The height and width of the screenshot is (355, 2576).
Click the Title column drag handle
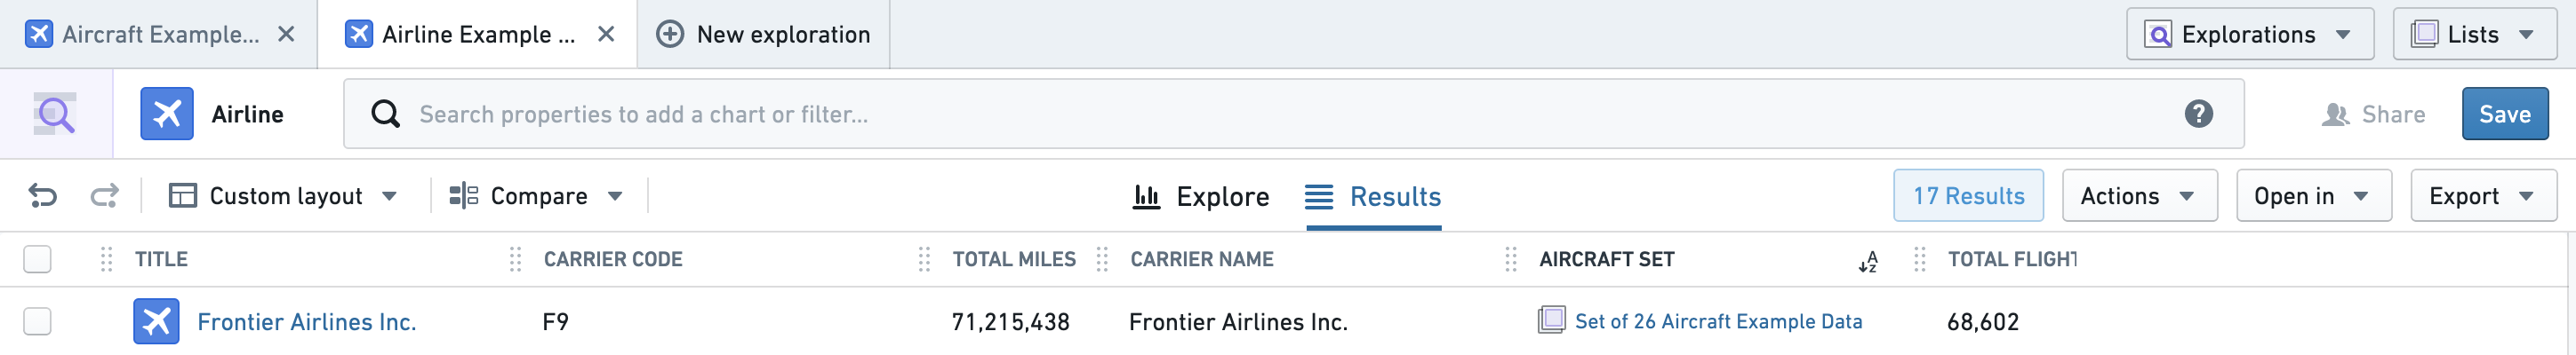point(106,259)
